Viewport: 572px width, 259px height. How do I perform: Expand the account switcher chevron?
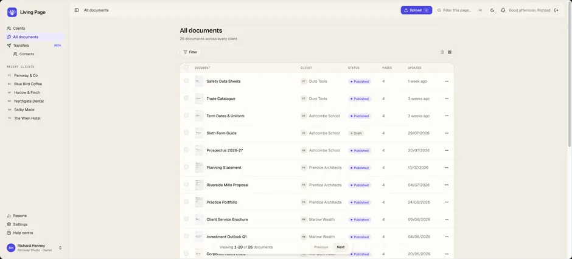coord(60,247)
